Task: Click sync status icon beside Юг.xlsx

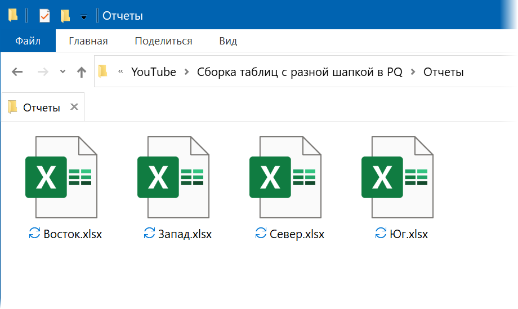Action: point(381,233)
